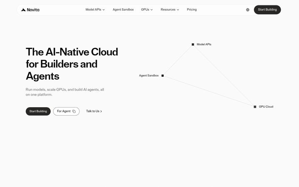
Task: Click the Novita logo in the header
Action: (x=30, y=10)
